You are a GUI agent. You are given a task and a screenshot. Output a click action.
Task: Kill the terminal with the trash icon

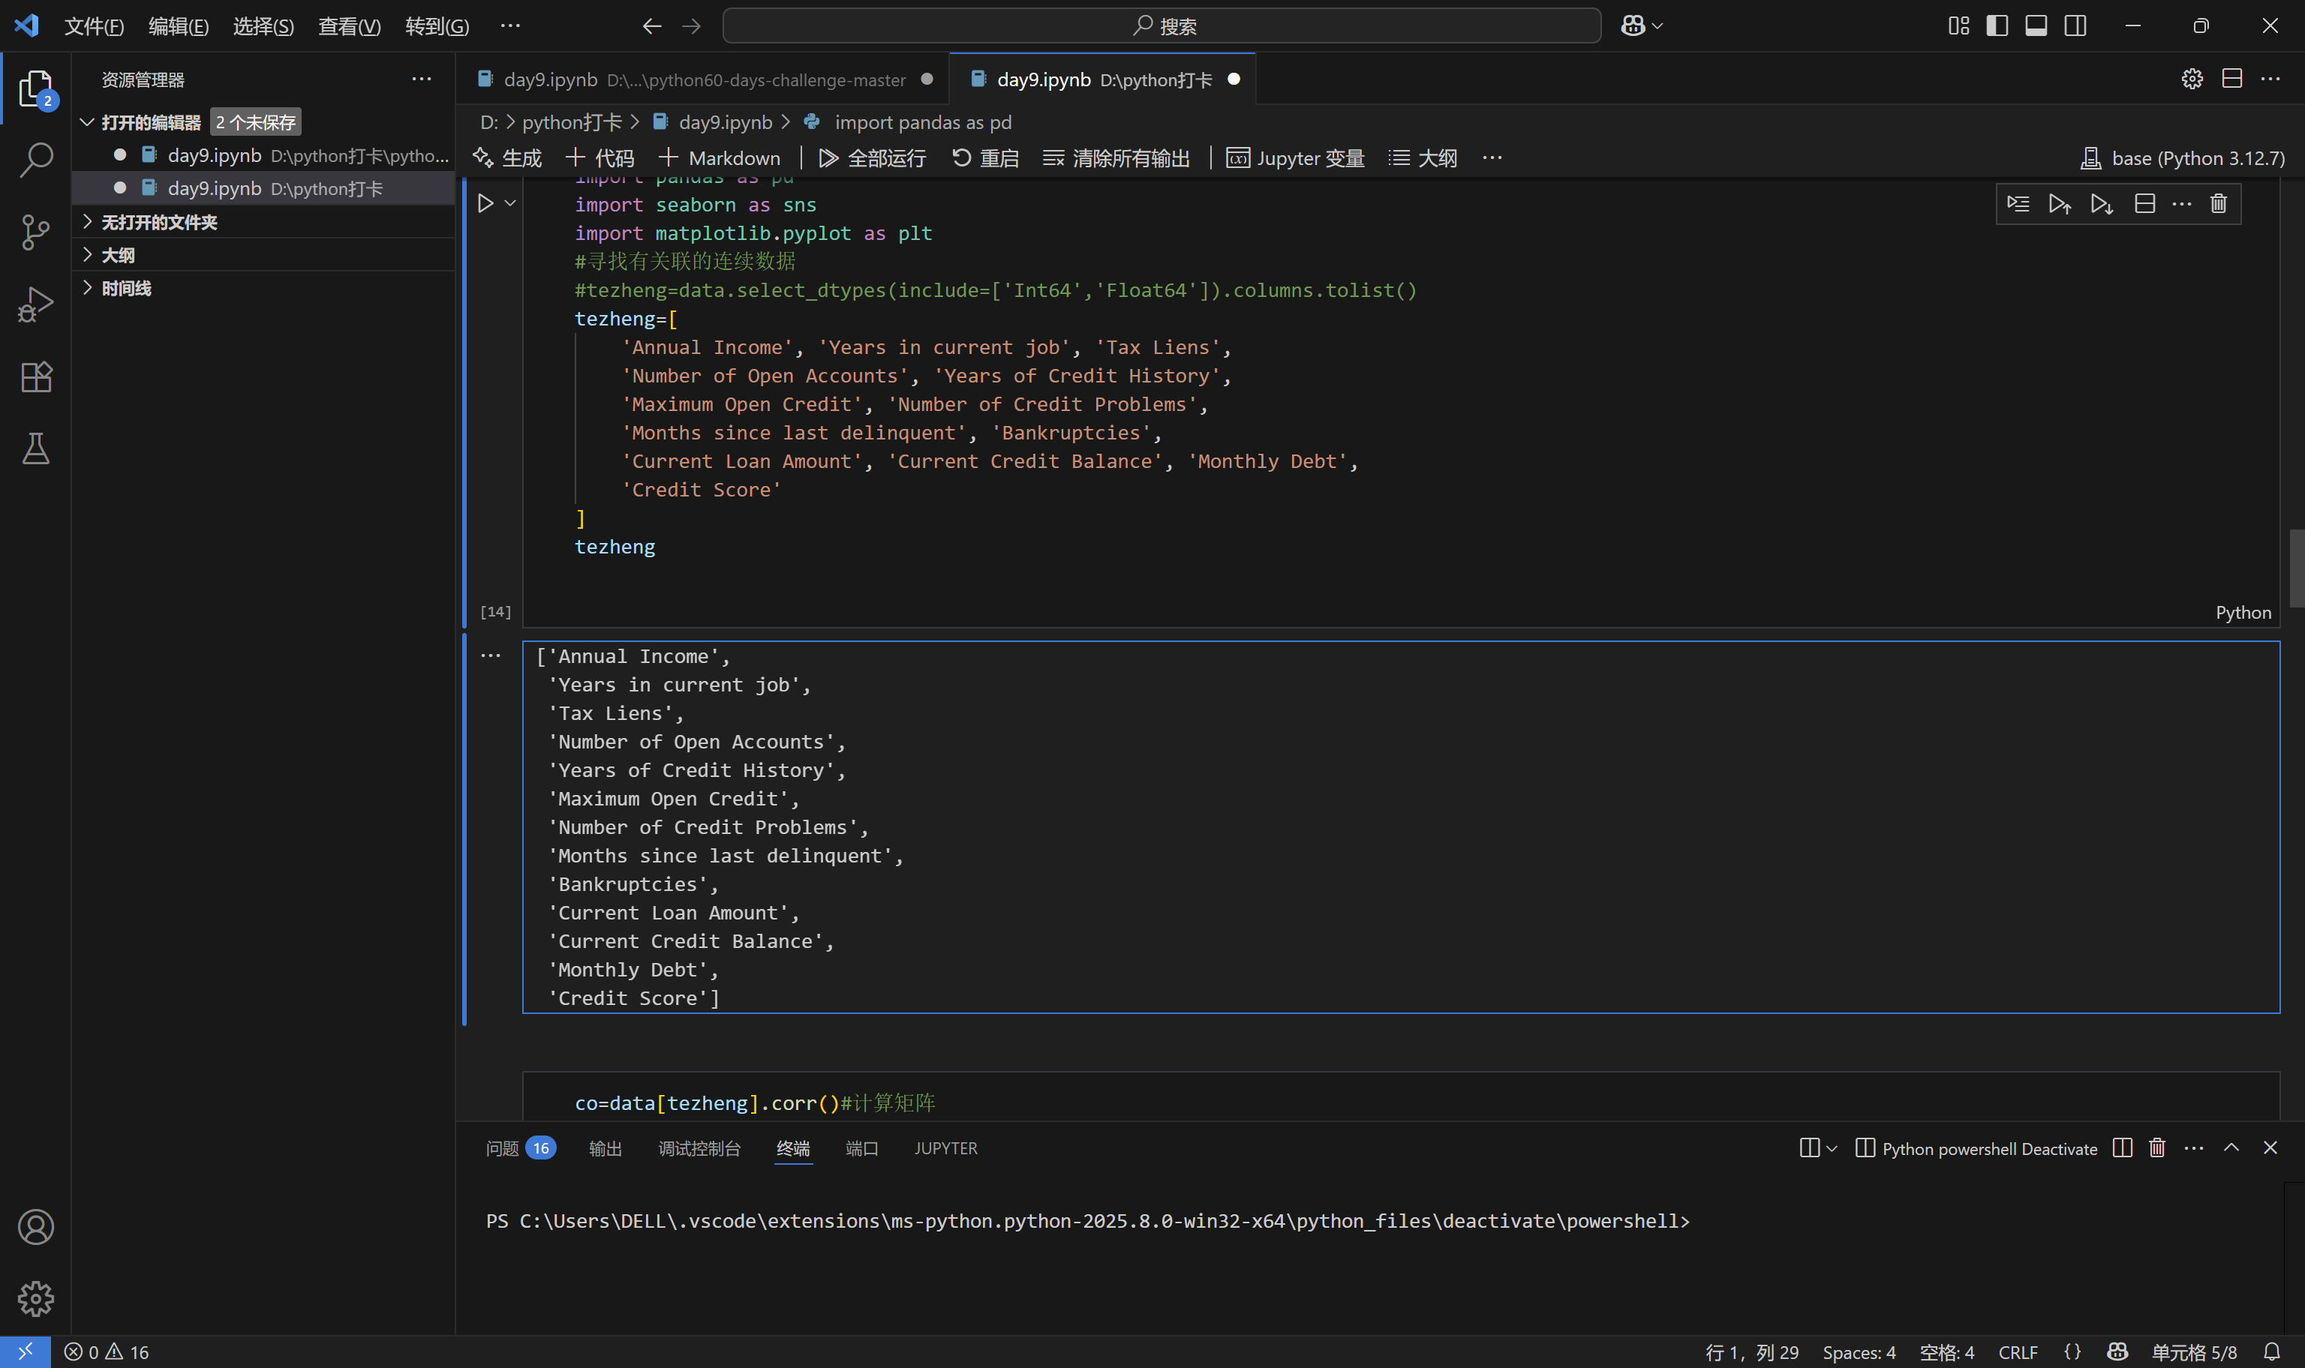pos(2156,1147)
